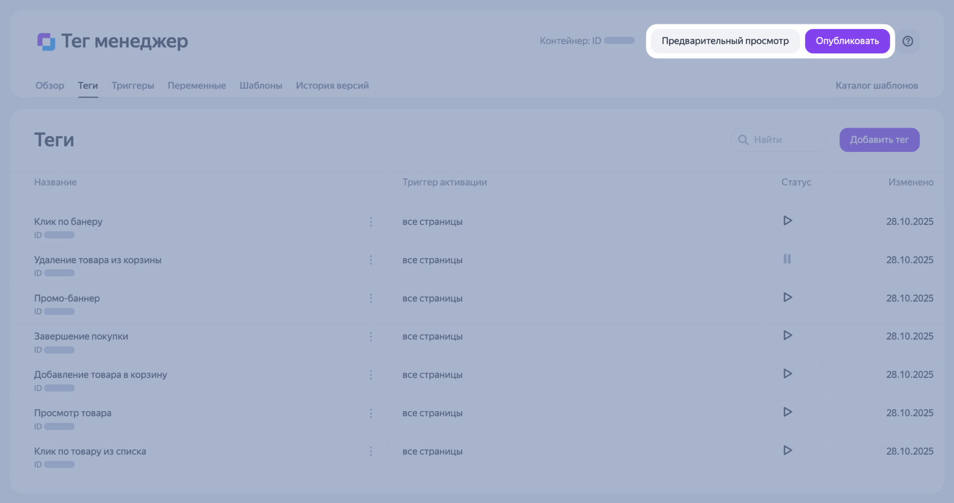Click the Tag Manager logo icon
The width and height of the screenshot is (954, 503).
click(46, 42)
